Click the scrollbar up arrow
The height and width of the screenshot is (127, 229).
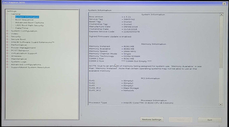coord(221,15)
